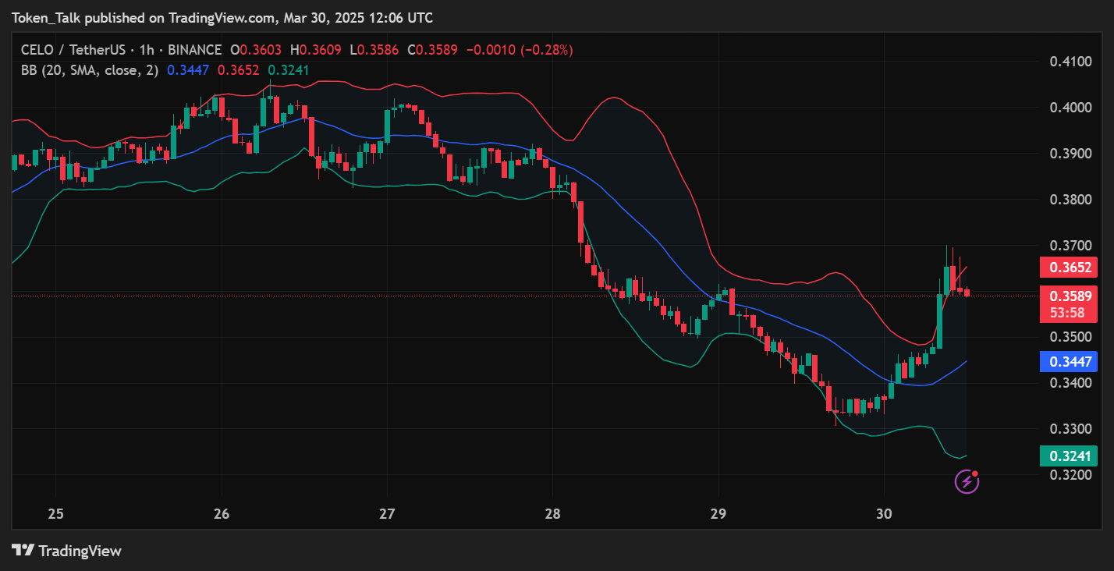Click the 1h timeframe in the legend

click(x=147, y=50)
